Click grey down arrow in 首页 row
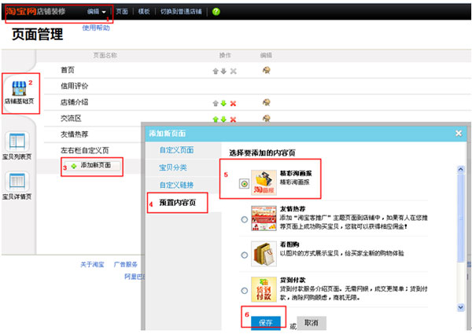 tap(223, 72)
